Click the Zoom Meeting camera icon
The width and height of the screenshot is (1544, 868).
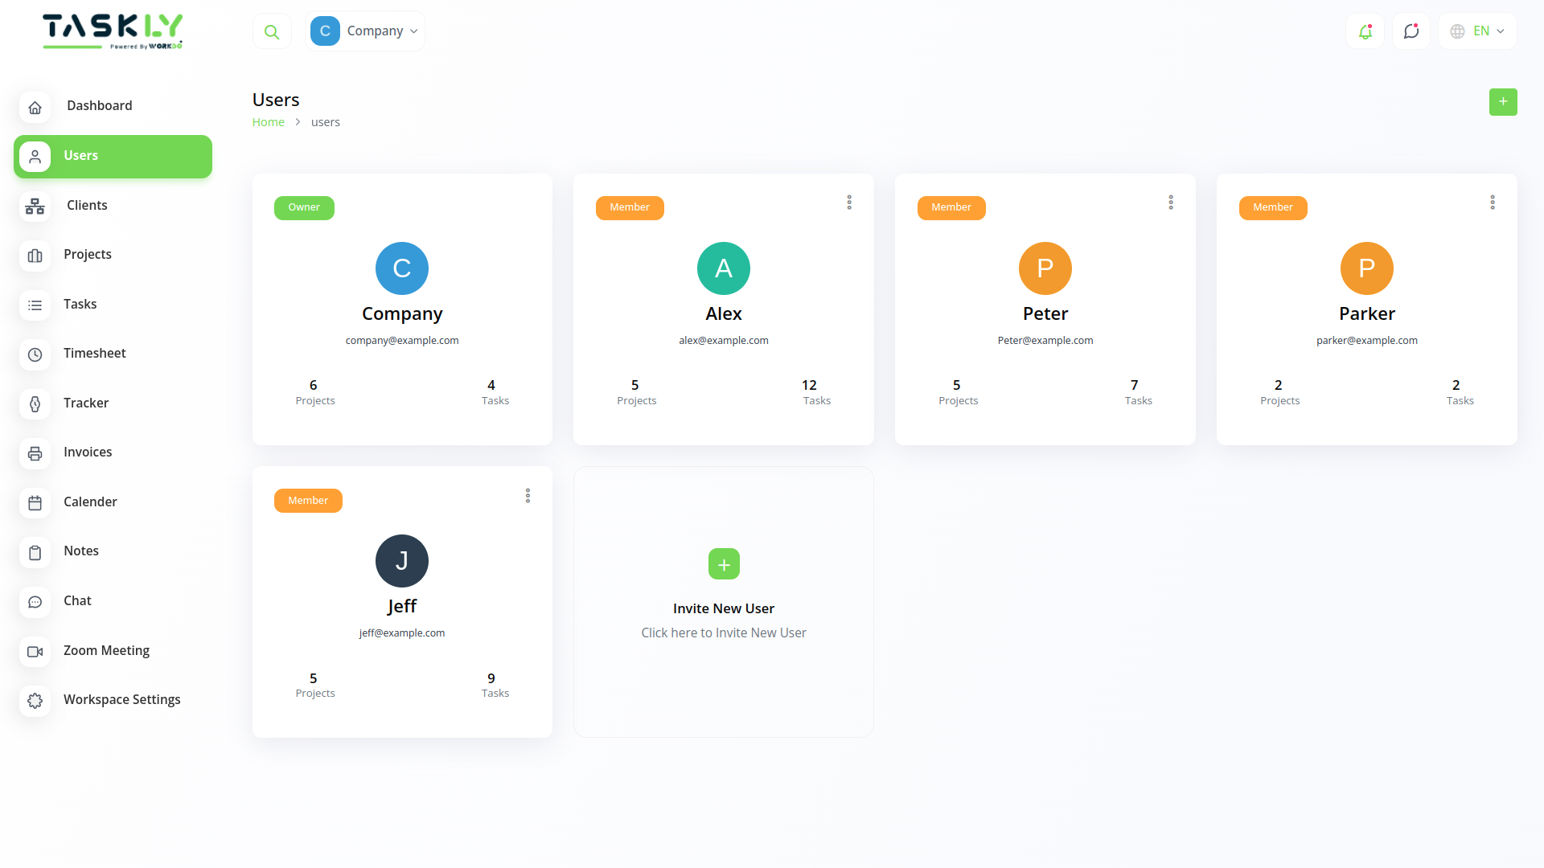click(35, 652)
